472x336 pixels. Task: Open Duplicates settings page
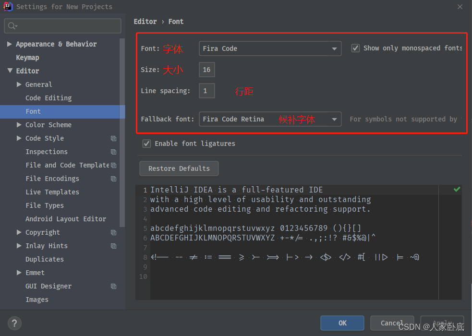45,259
